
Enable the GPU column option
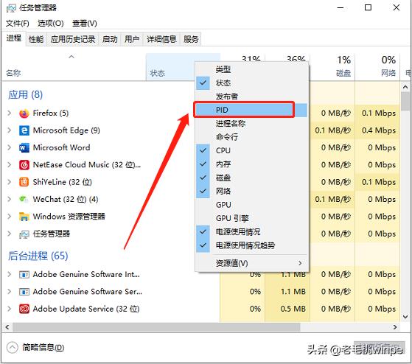251,205
